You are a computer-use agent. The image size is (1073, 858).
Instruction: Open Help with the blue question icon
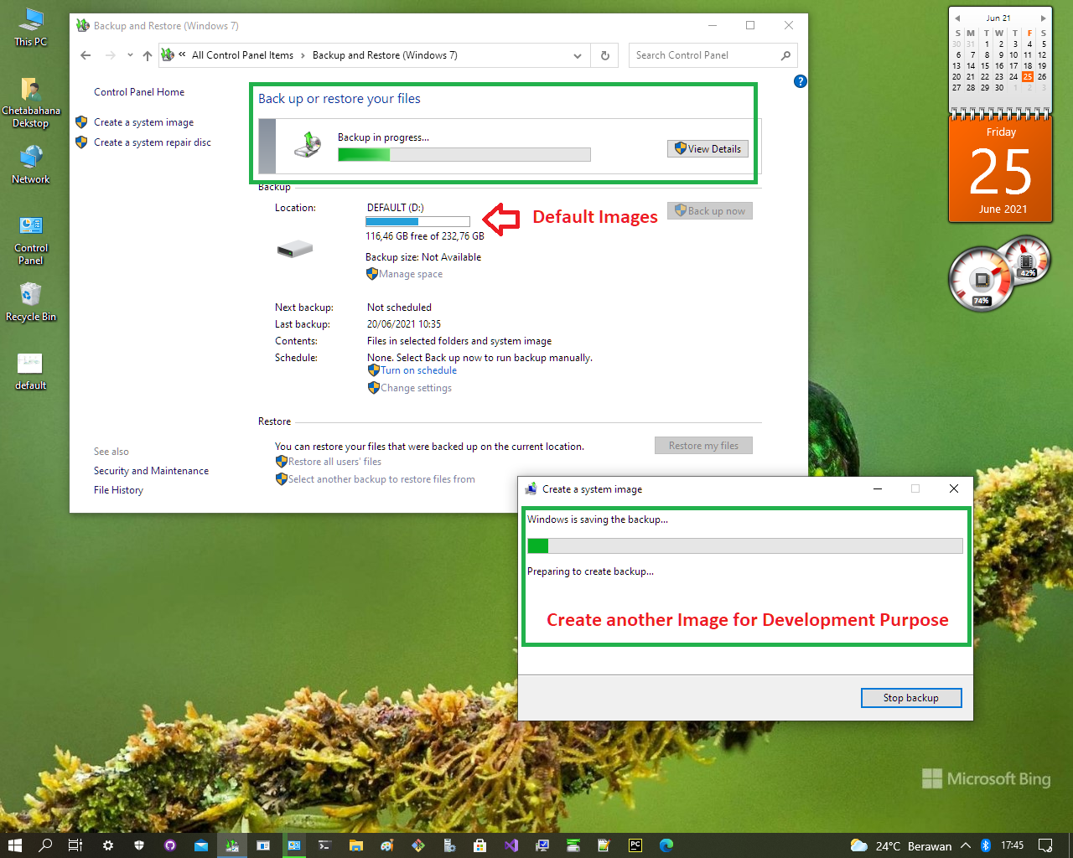[x=801, y=81]
